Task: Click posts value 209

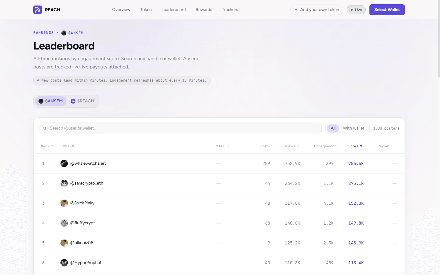Action: point(266,164)
